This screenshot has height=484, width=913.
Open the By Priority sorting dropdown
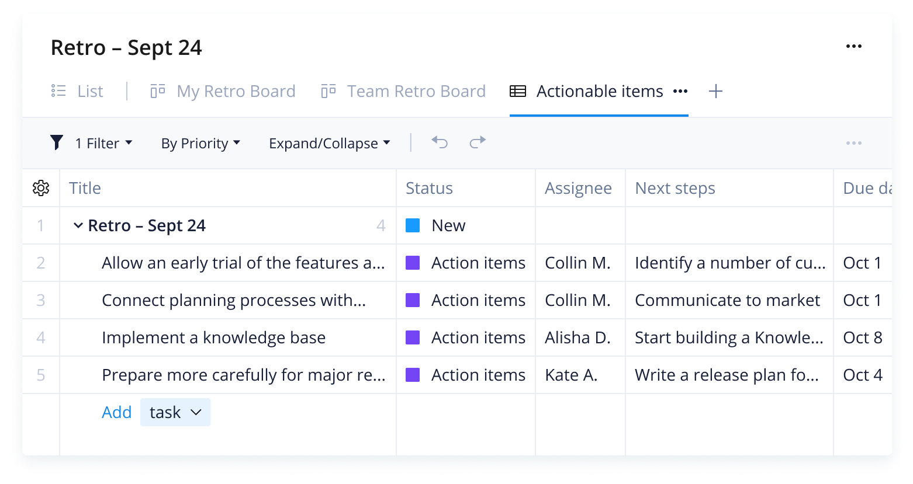[x=200, y=143]
